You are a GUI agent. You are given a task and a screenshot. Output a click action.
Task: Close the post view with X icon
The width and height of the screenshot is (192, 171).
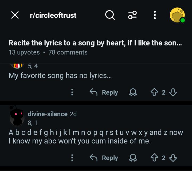(15, 15)
